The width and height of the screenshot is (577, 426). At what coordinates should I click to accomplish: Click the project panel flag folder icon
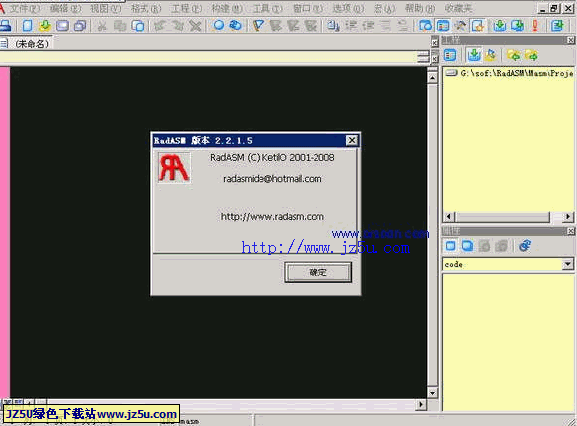(x=490, y=56)
